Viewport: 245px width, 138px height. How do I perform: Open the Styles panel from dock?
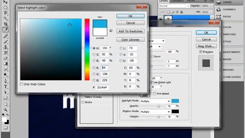pos(227,41)
